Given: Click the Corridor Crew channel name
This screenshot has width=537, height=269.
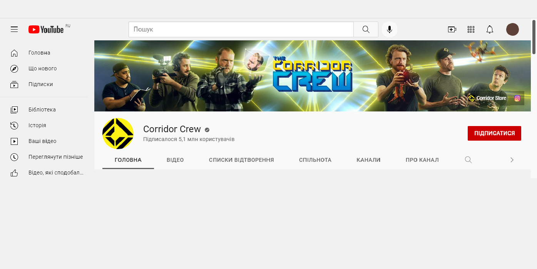Looking at the screenshot, I should point(172,129).
